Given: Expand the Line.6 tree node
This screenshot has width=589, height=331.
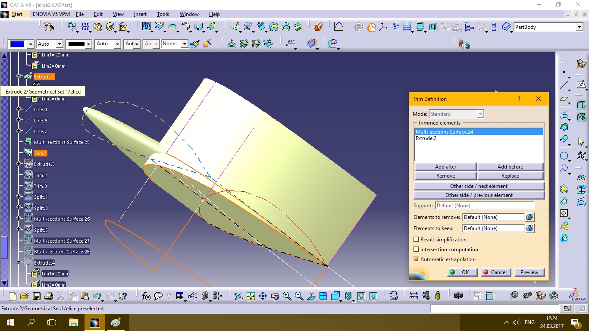Looking at the screenshot, I should [19, 120].
